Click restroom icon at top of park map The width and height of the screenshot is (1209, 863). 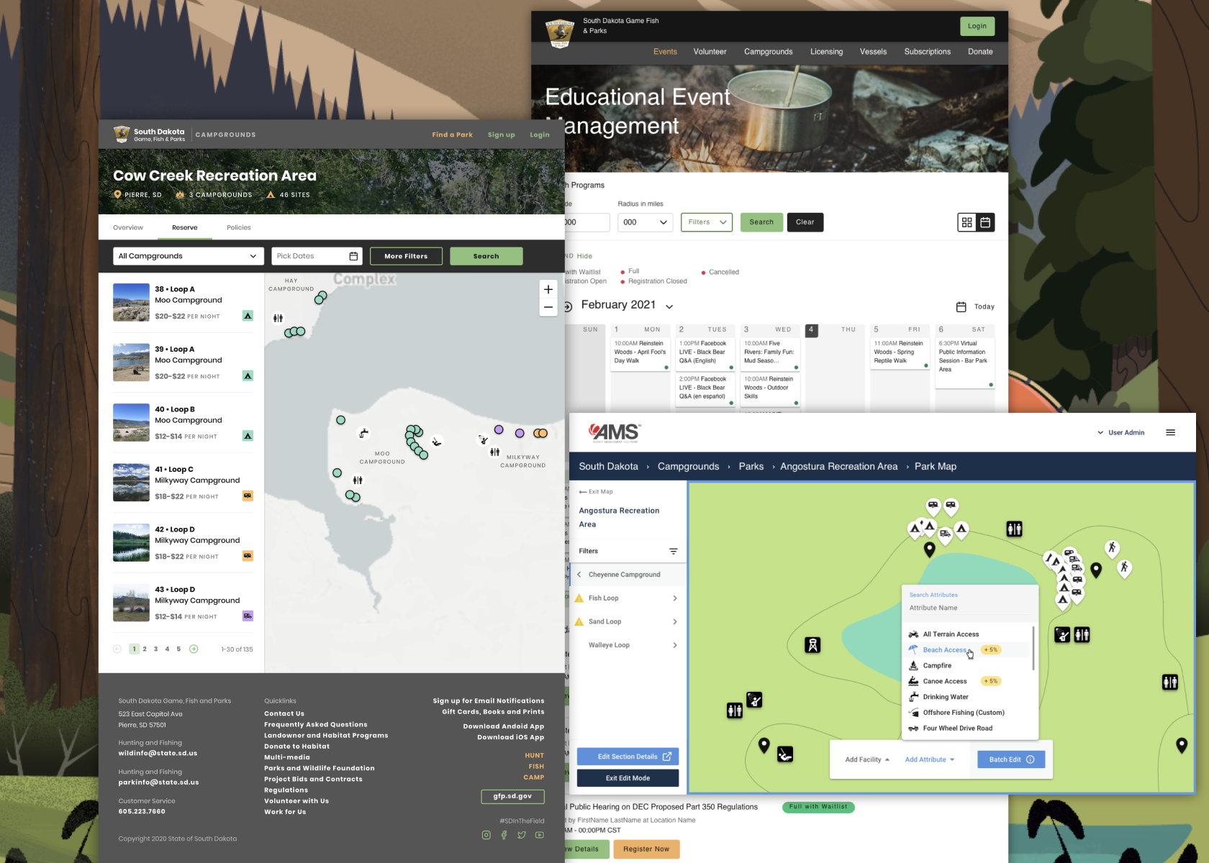1015,529
